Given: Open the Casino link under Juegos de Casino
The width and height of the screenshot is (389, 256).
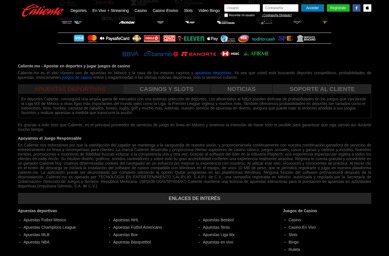Looking at the screenshot, I should click(x=295, y=220).
